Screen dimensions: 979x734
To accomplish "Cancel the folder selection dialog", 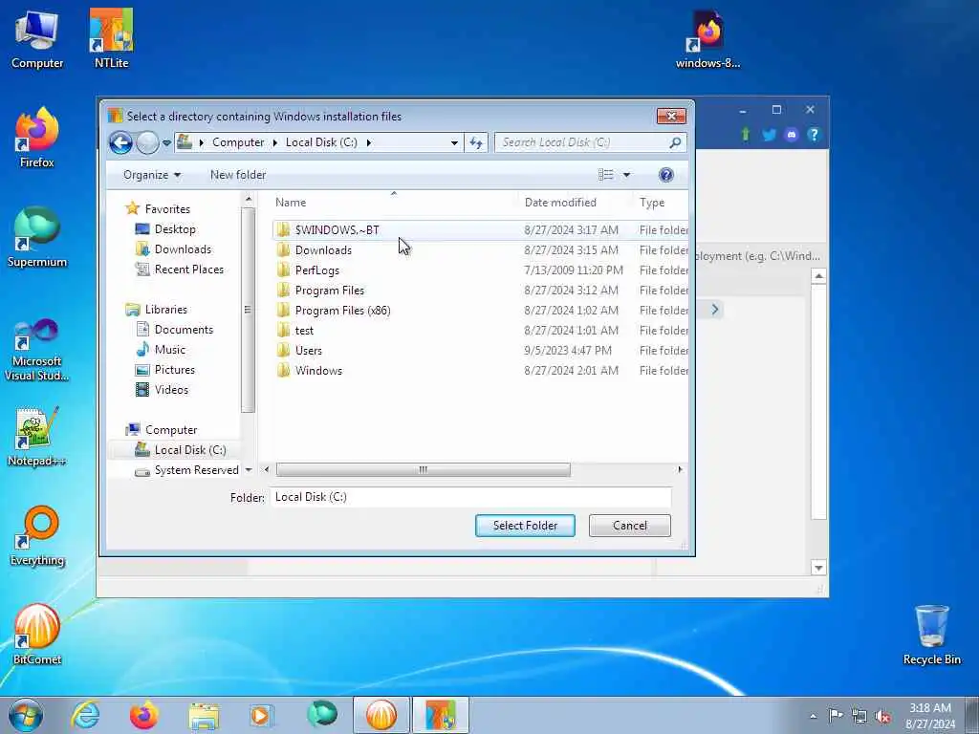I will [630, 526].
